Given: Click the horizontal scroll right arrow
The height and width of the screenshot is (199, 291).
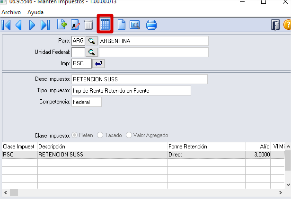Looking at the screenshot, I should (281, 193).
